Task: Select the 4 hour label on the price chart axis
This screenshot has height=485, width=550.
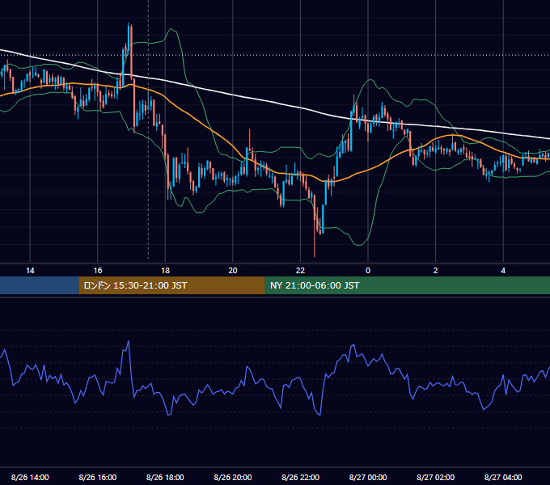Action: 503,271
